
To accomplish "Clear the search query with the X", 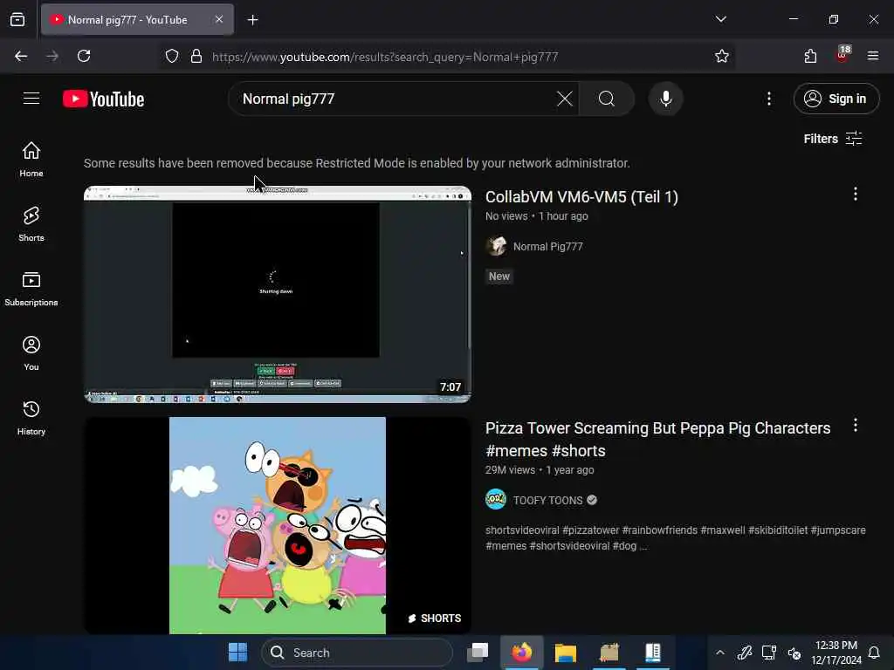I will 565,99.
